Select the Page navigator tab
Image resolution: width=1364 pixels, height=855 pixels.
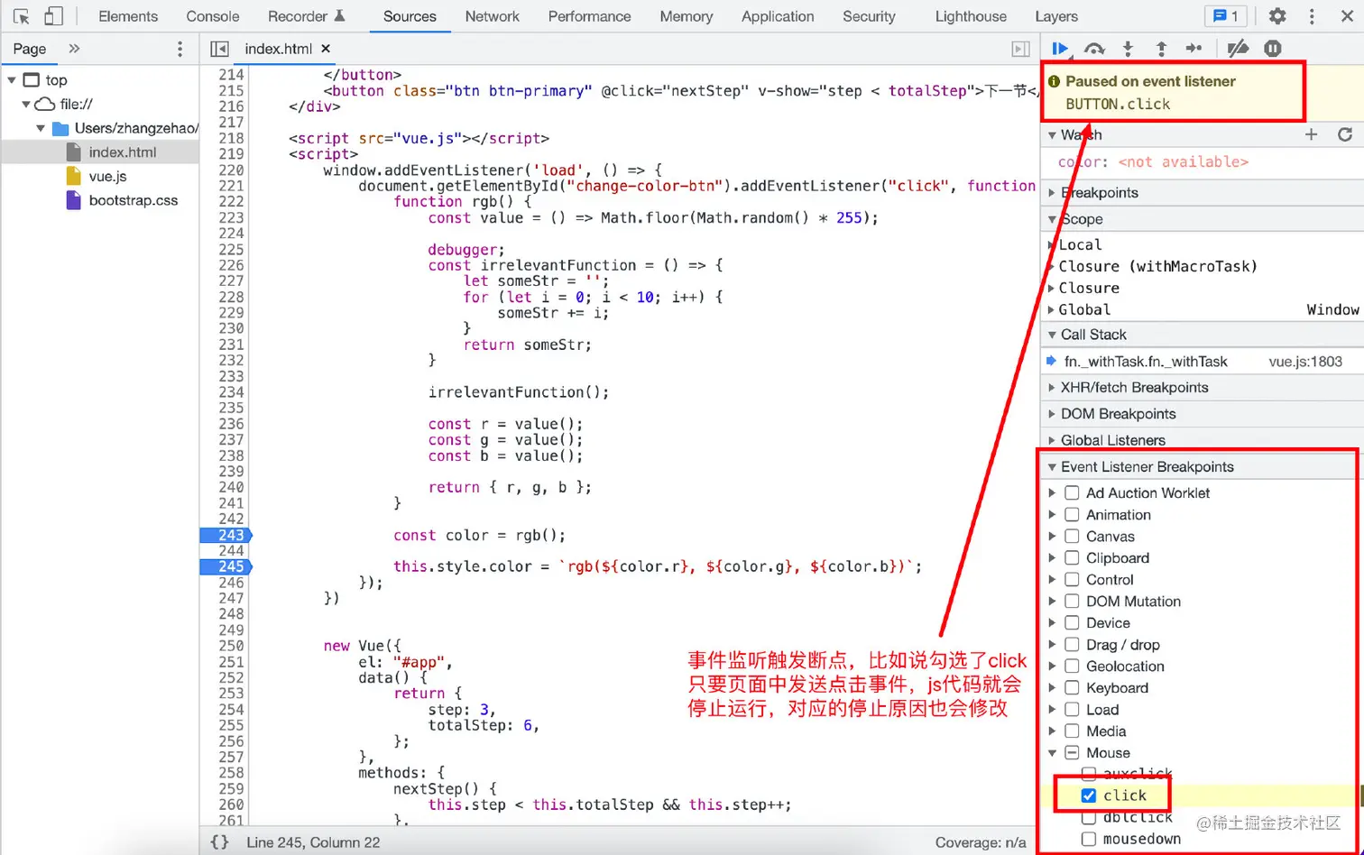coord(30,49)
